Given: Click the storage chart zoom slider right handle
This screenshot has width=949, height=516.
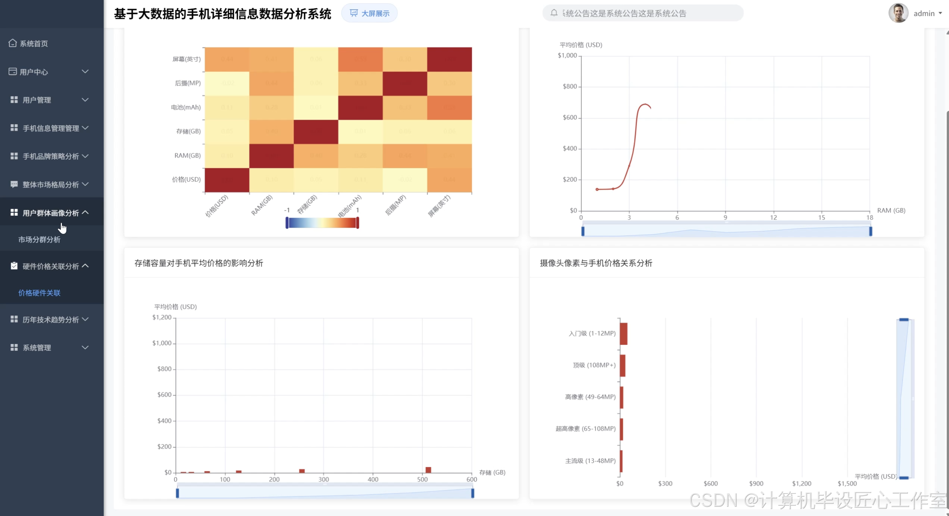Looking at the screenshot, I should pyautogui.click(x=473, y=493).
